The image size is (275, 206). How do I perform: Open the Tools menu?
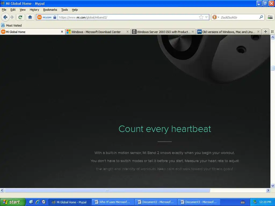(64, 10)
